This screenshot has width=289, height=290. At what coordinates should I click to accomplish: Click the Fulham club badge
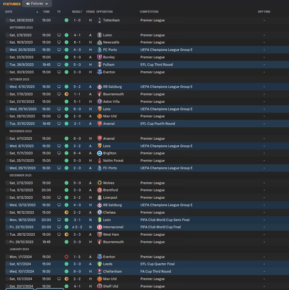(99, 65)
